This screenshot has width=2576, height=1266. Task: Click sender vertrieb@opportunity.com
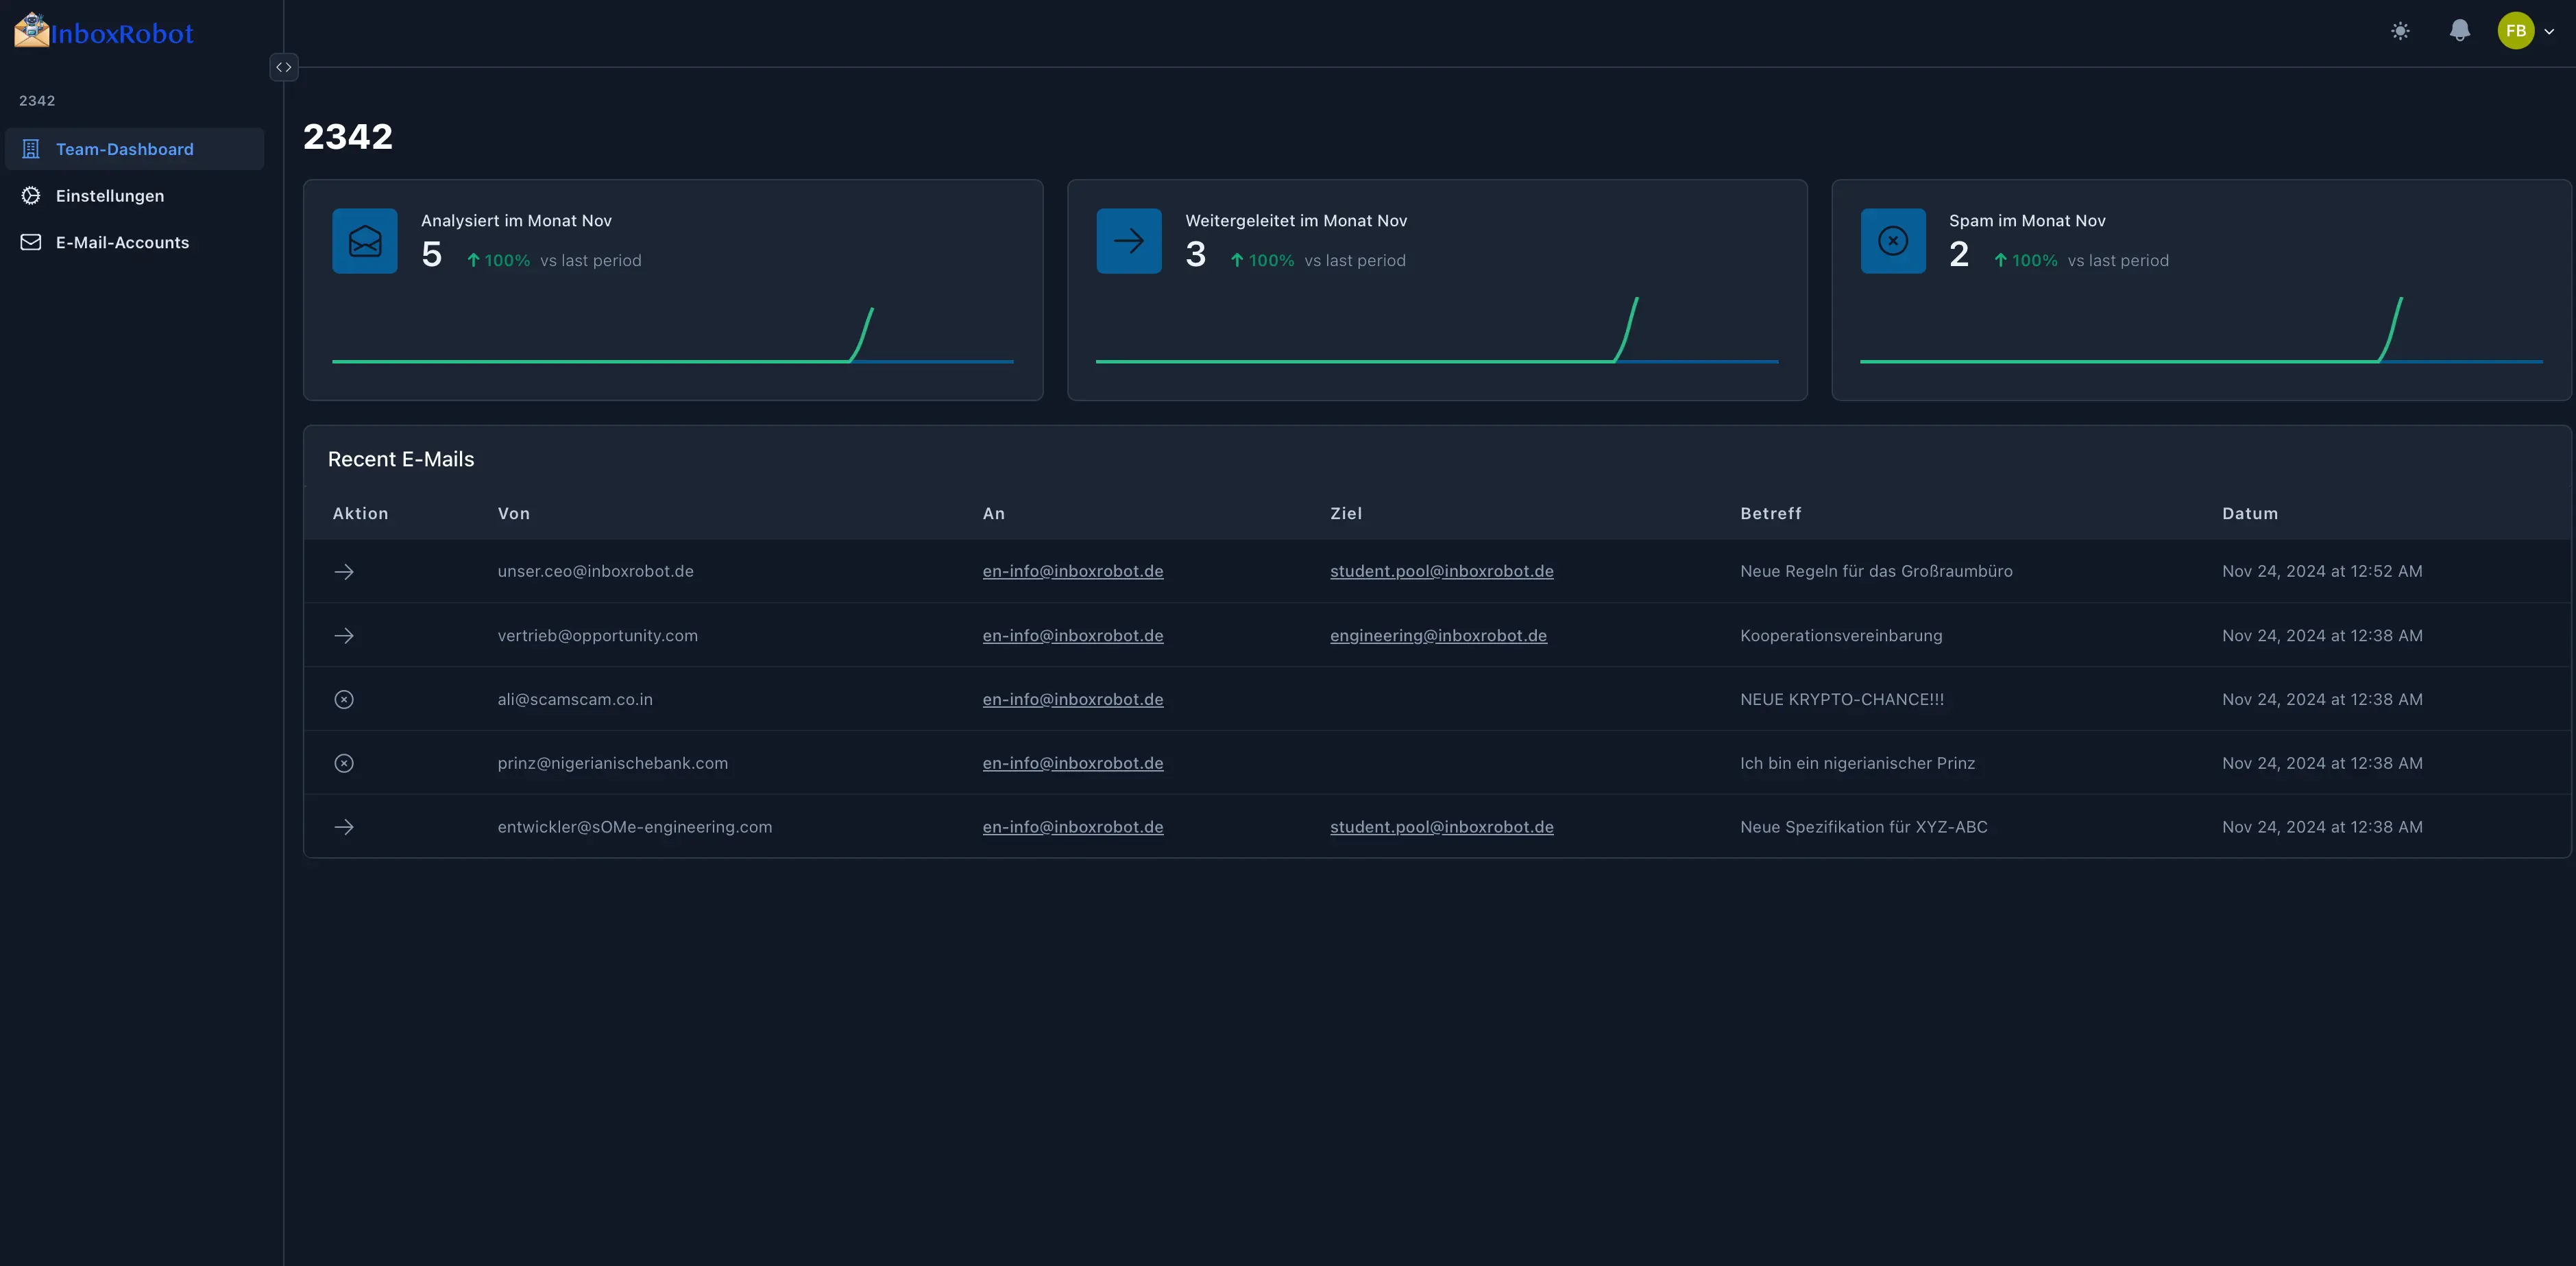598,636
